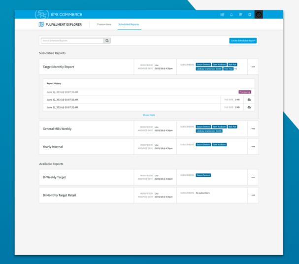Click the SPS Commerce logo
This screenshot has height=264, width=299.
click(59, 14)
